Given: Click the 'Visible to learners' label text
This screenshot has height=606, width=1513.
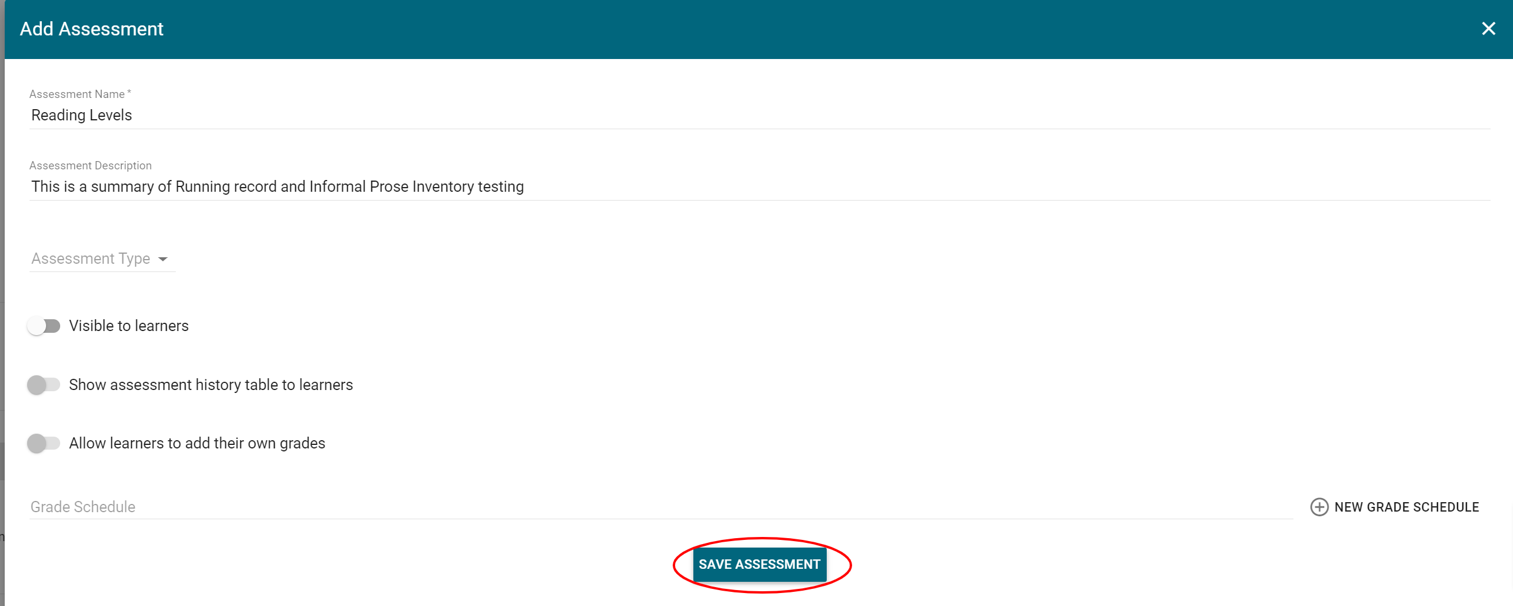Looking at the screenshot, I should pos(129,326).
